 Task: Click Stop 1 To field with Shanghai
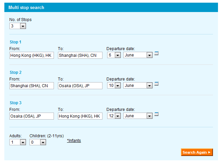click(x=80, y=55)
